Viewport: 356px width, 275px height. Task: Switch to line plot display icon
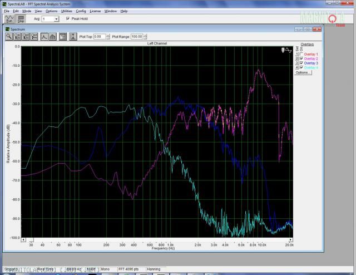click(44, 37)
